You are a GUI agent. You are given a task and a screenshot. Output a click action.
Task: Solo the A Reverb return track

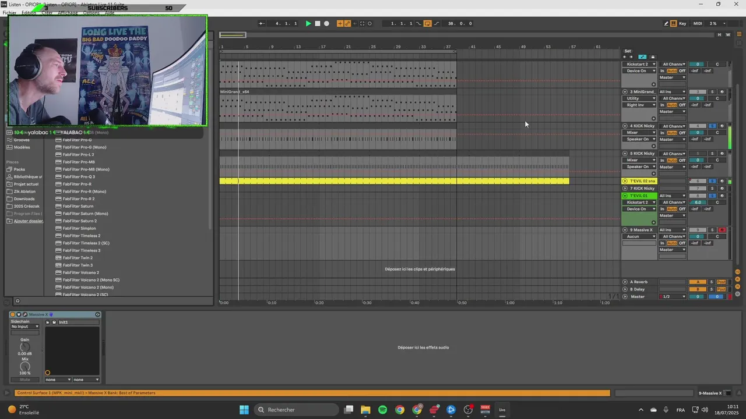(x=712, y=282)
